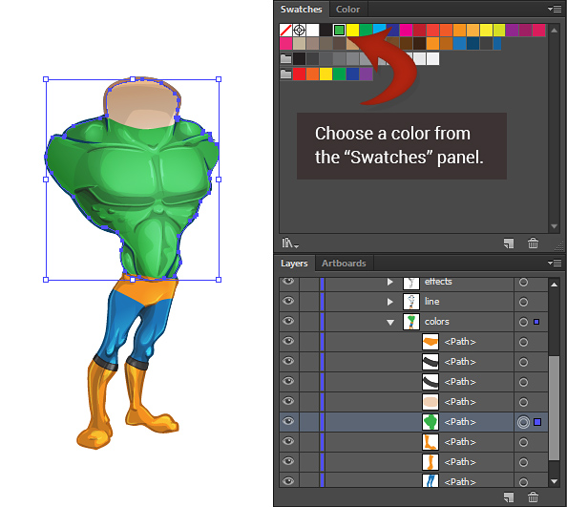Select the 'effects' layer name
This screenshot has height=507, width=567.
(438, 282)
